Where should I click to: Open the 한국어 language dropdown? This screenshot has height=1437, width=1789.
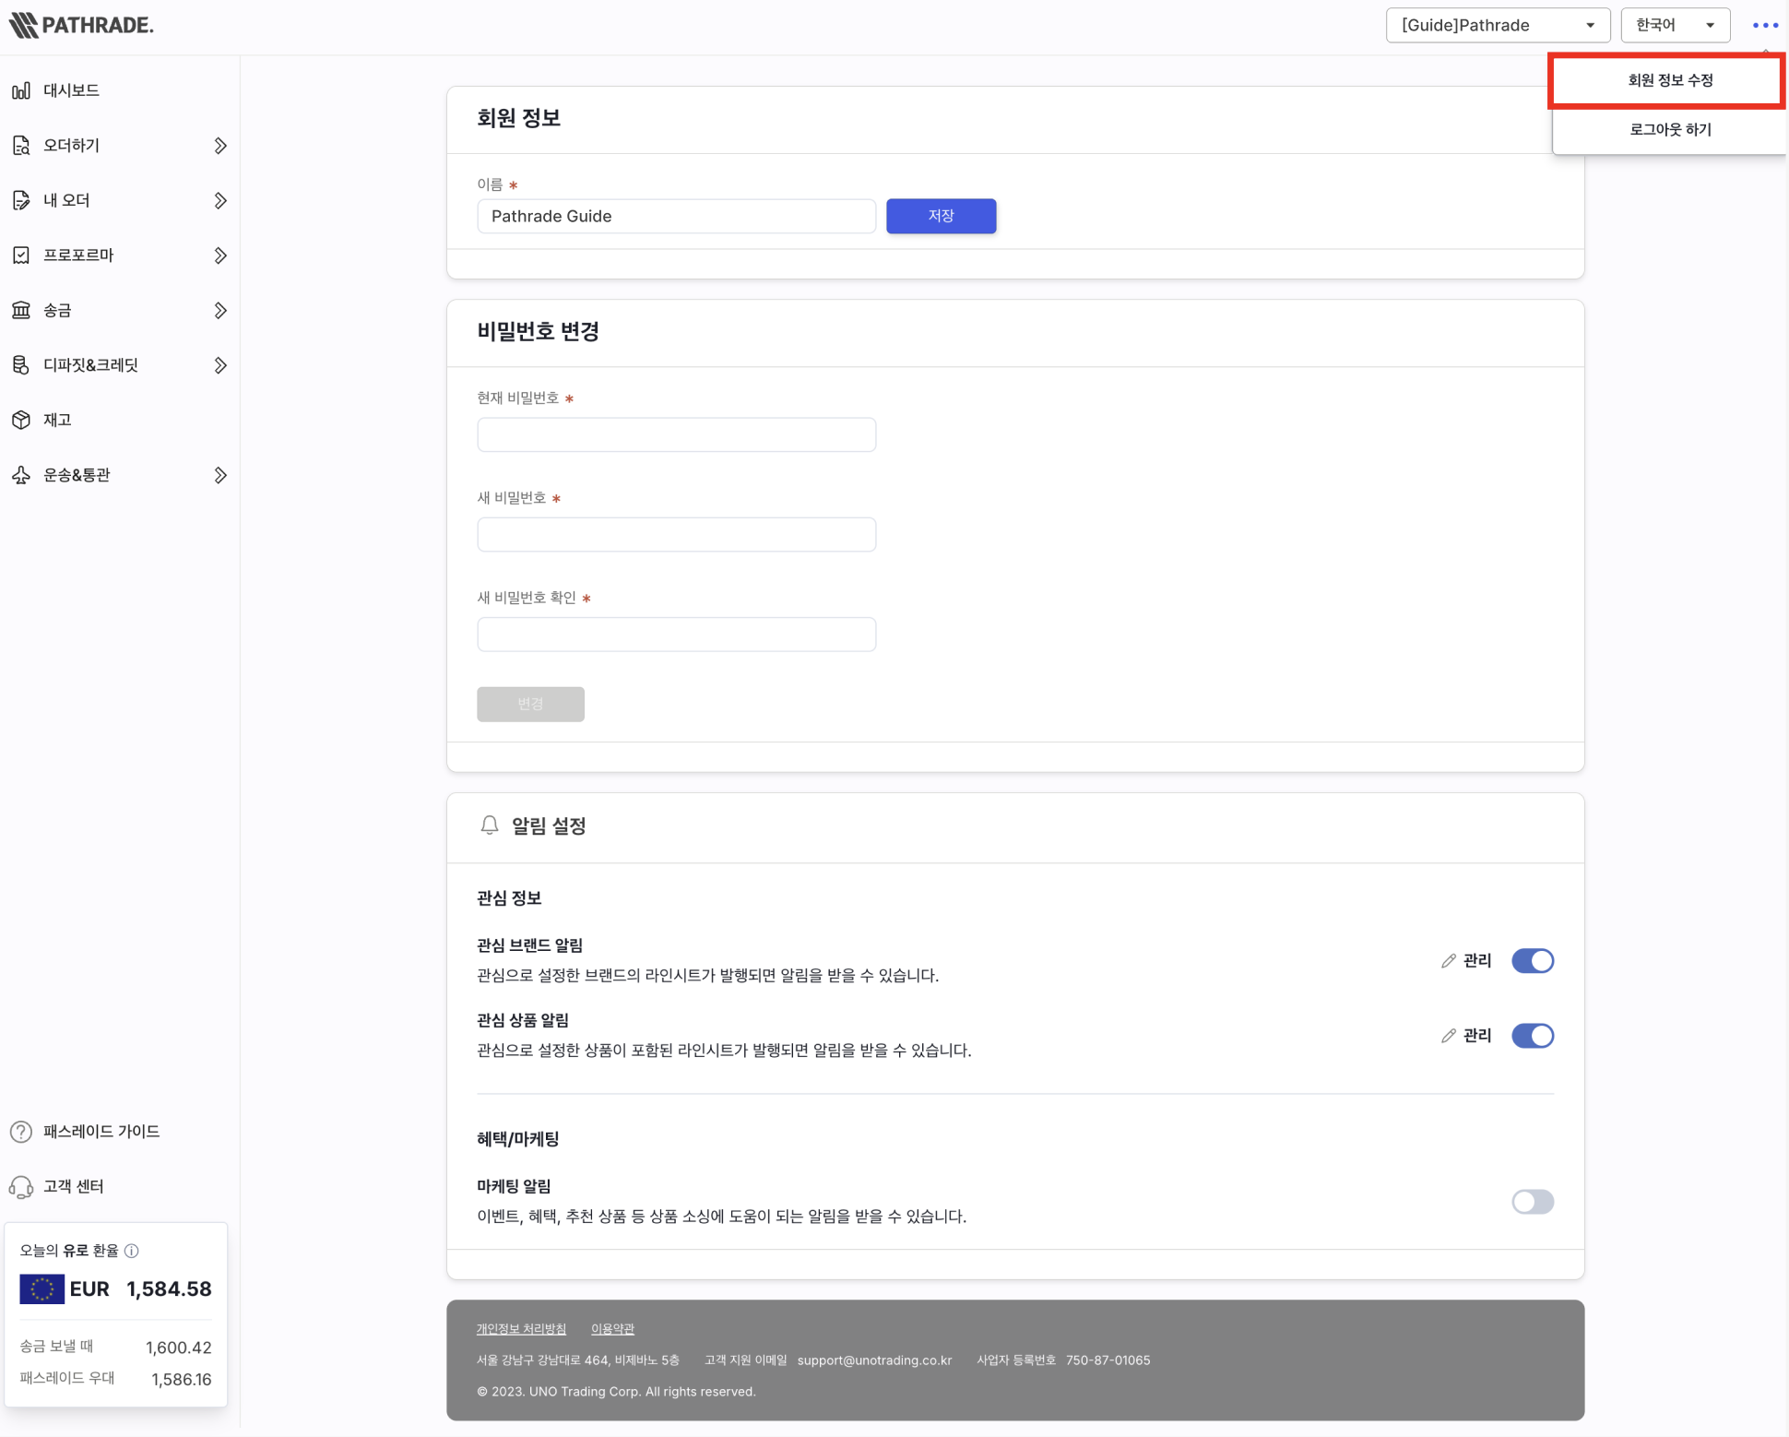(1675, 26)
